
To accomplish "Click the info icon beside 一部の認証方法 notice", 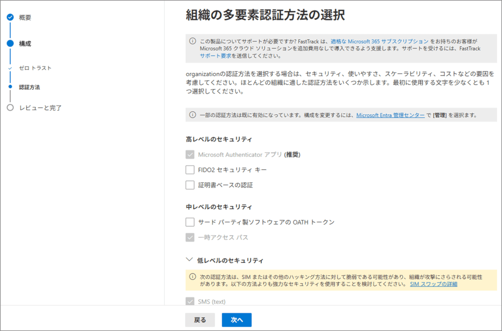I will [x=192, y=115].
